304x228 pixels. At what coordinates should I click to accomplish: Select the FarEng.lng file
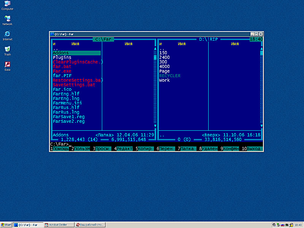[66, 98]
